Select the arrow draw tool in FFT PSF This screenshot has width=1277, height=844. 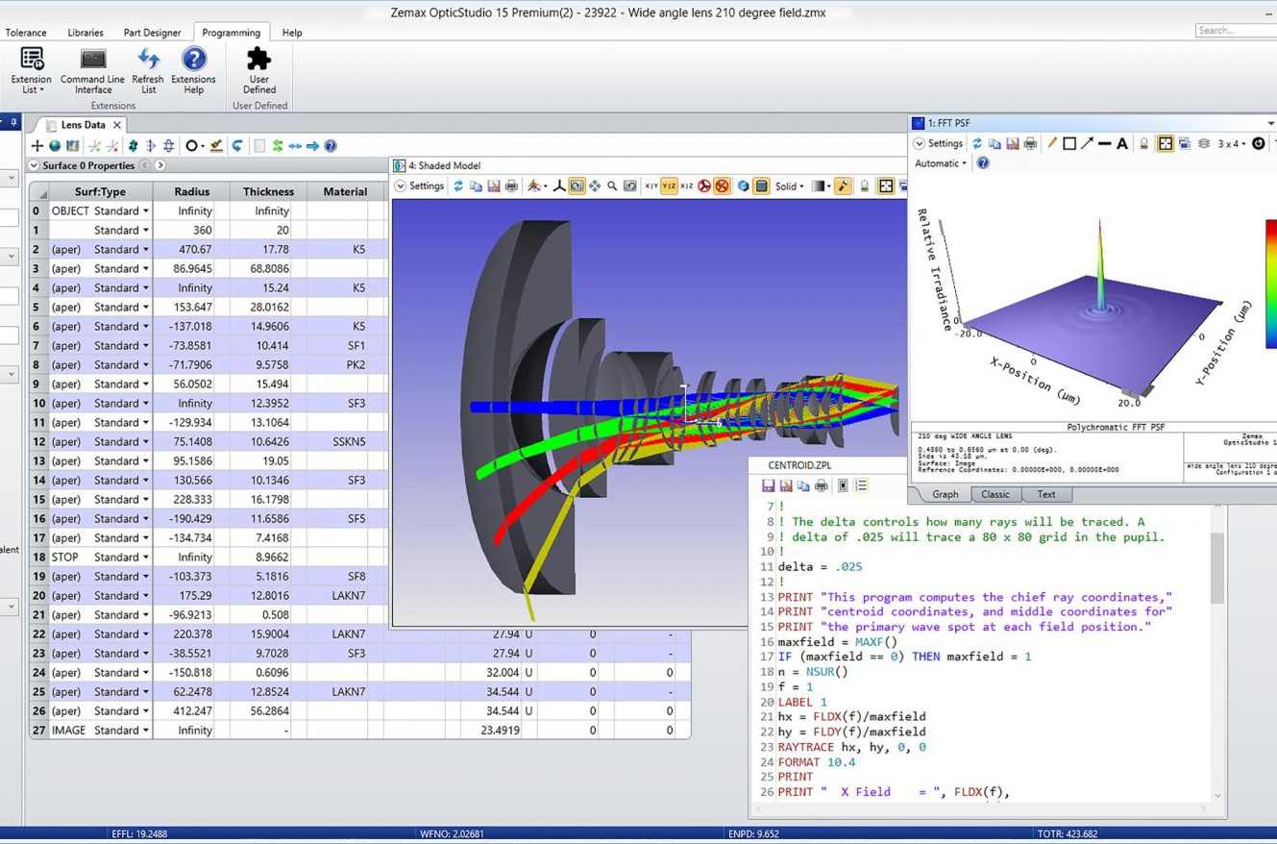pyautogui.click(x=1087, y=143)
